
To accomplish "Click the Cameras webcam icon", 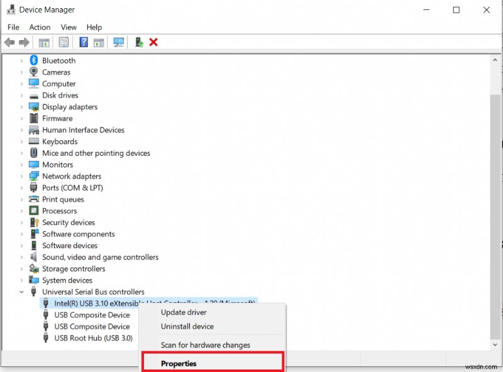I will click(34, 72).
